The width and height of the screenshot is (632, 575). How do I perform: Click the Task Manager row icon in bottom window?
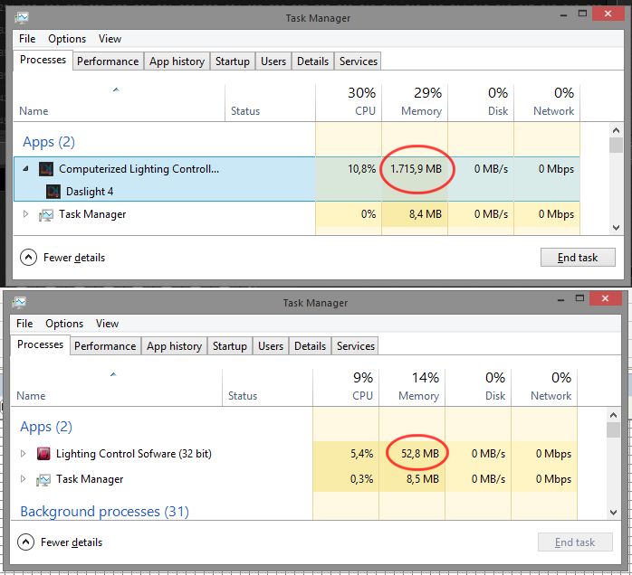pyautogui.click(x=43, y=480)
